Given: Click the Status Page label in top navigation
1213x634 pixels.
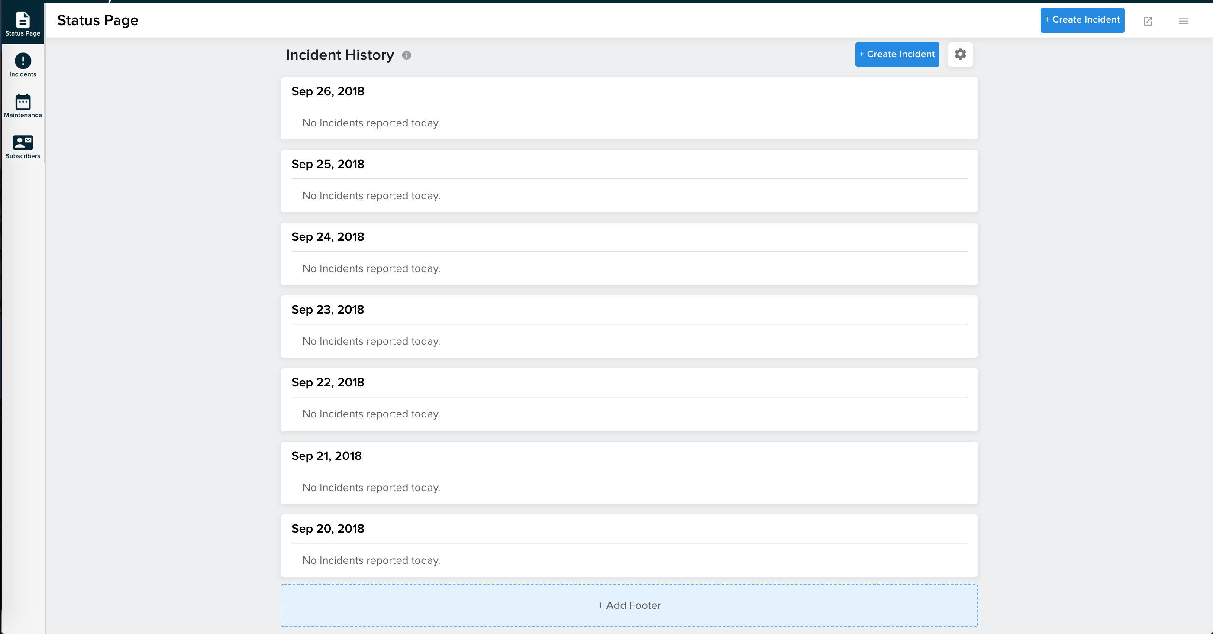Looking at the screenshot, I should click(x=98, y=20).
